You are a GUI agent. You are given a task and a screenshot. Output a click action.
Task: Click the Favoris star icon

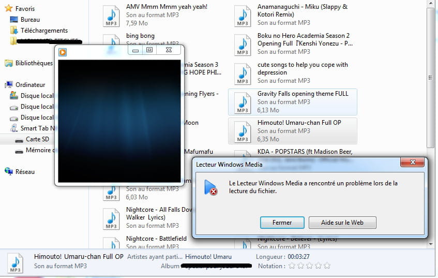9,8
